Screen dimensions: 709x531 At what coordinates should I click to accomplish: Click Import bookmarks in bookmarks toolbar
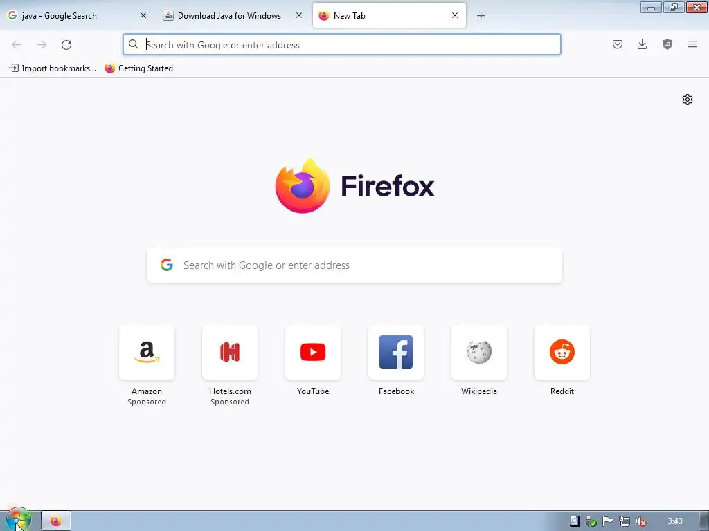click(53, 68)
